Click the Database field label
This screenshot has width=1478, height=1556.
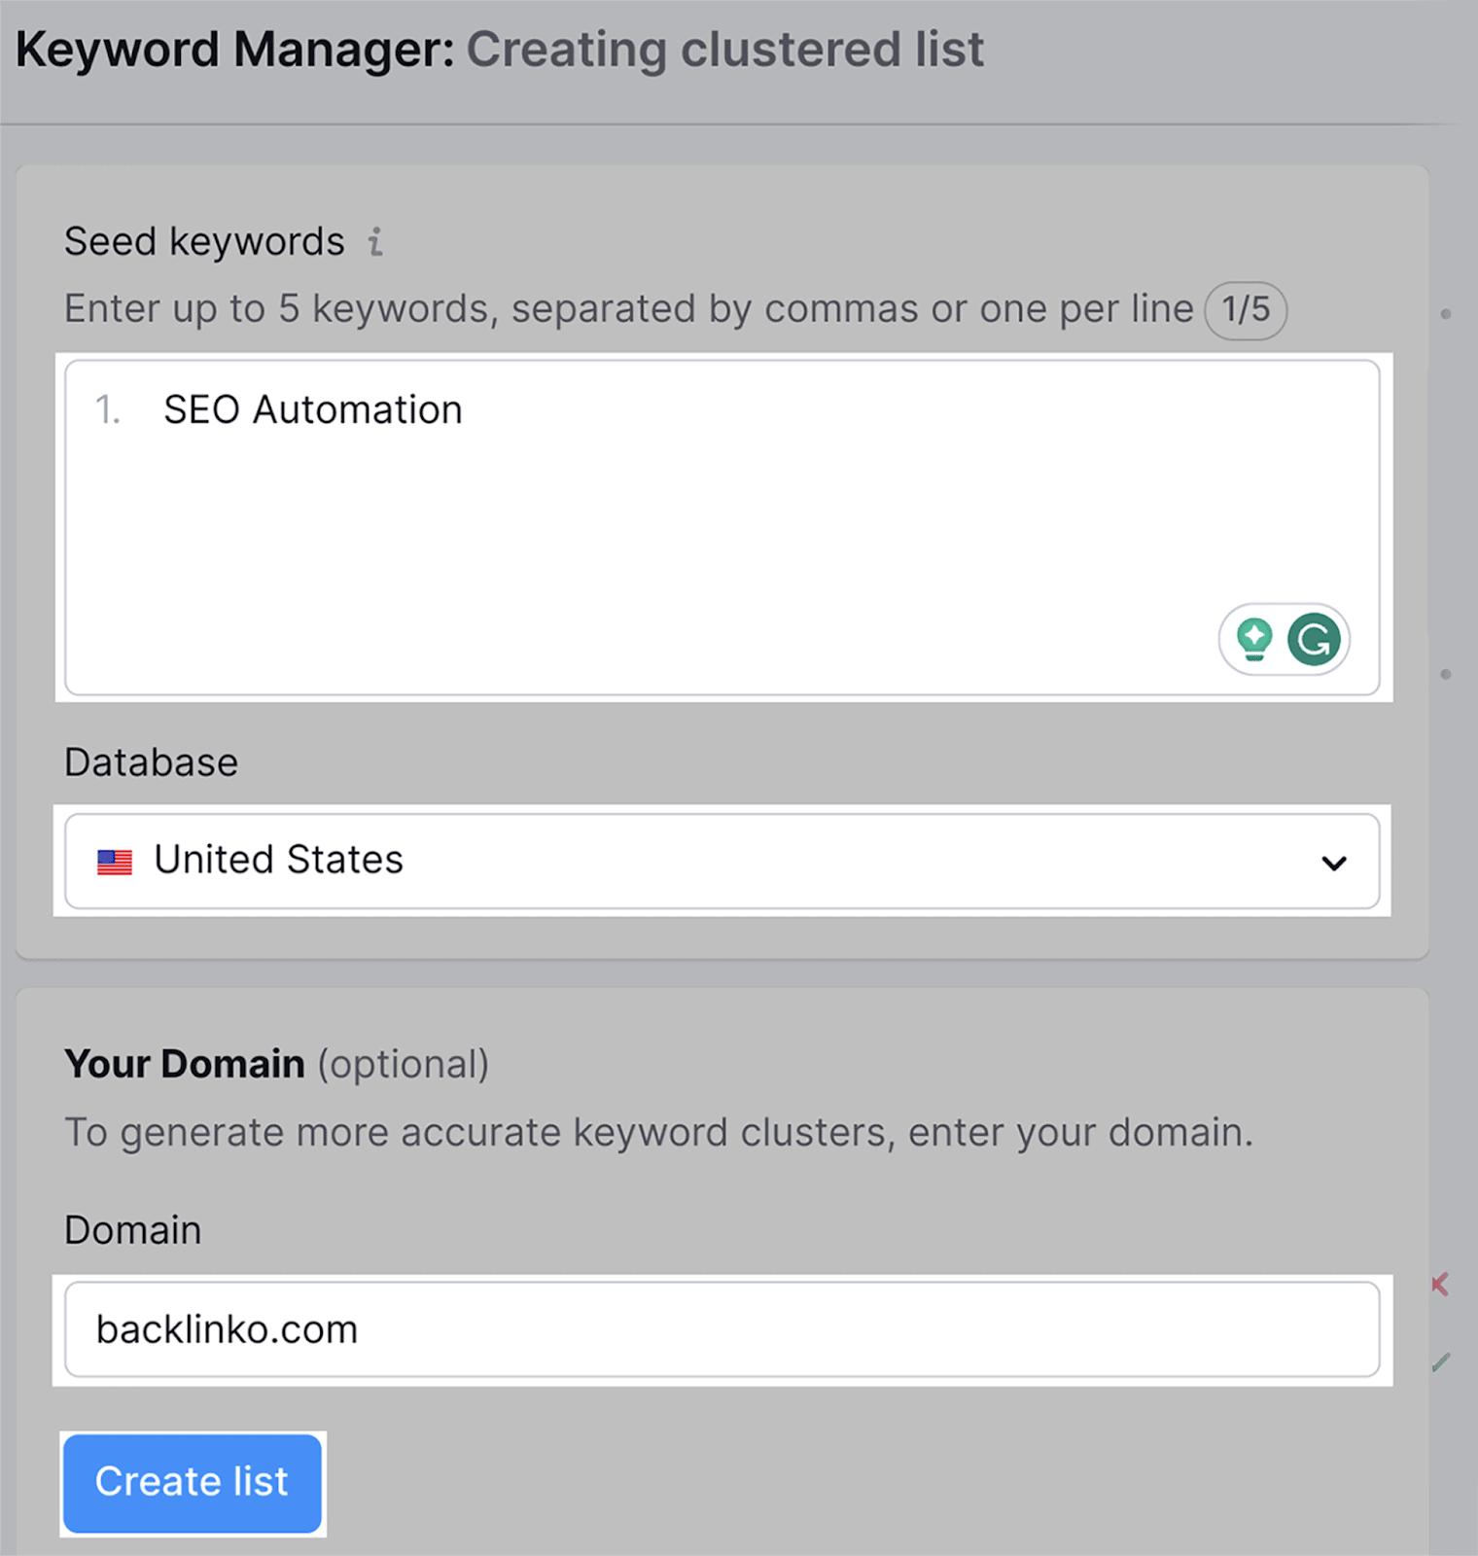tap(151, 761)
